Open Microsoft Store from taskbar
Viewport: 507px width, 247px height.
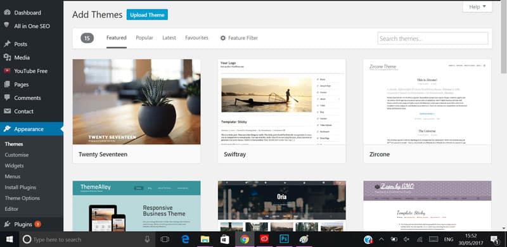pos(225,239)
